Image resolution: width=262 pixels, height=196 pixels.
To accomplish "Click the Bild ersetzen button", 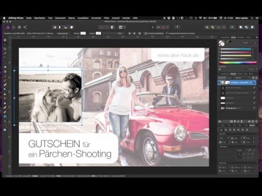I will pos(63,33).
